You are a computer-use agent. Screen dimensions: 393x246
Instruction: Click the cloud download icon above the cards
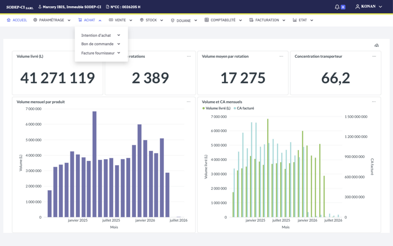click(x=377, y=45)
